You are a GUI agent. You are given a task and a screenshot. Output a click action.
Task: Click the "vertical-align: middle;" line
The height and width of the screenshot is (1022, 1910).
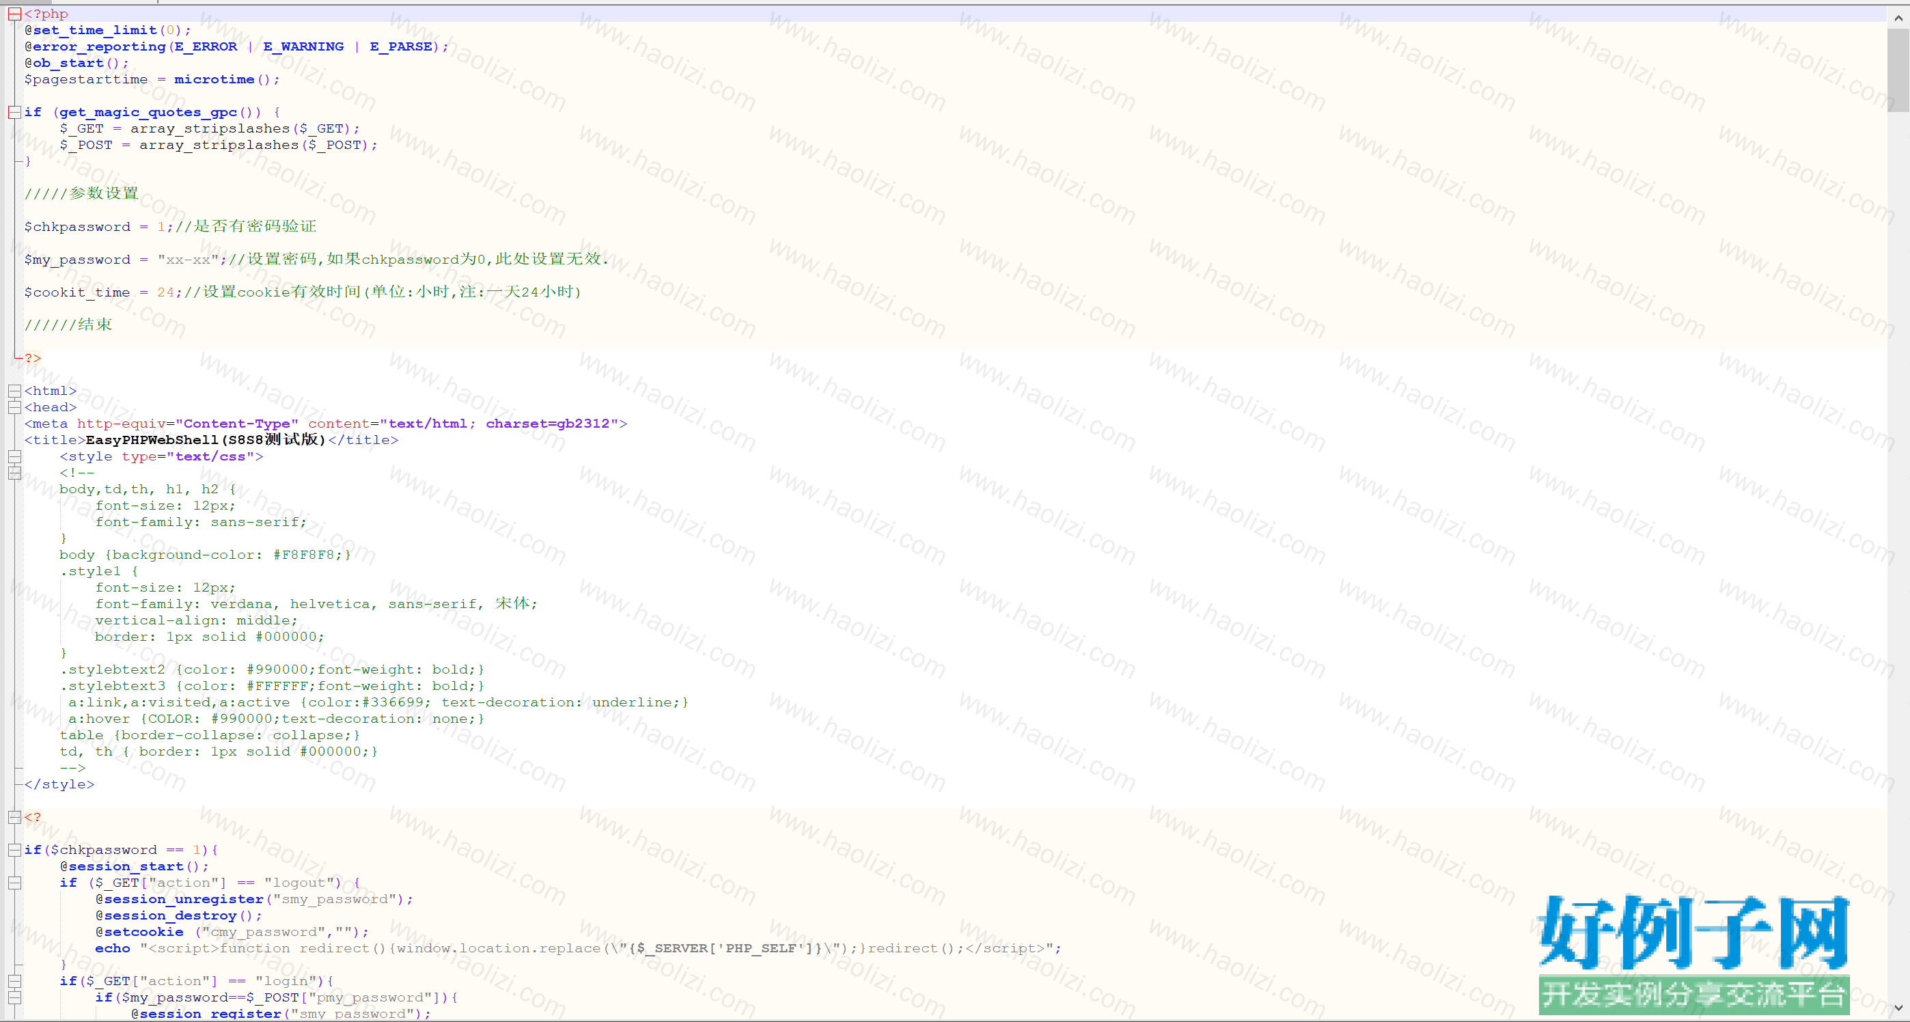tap(197, 621)
